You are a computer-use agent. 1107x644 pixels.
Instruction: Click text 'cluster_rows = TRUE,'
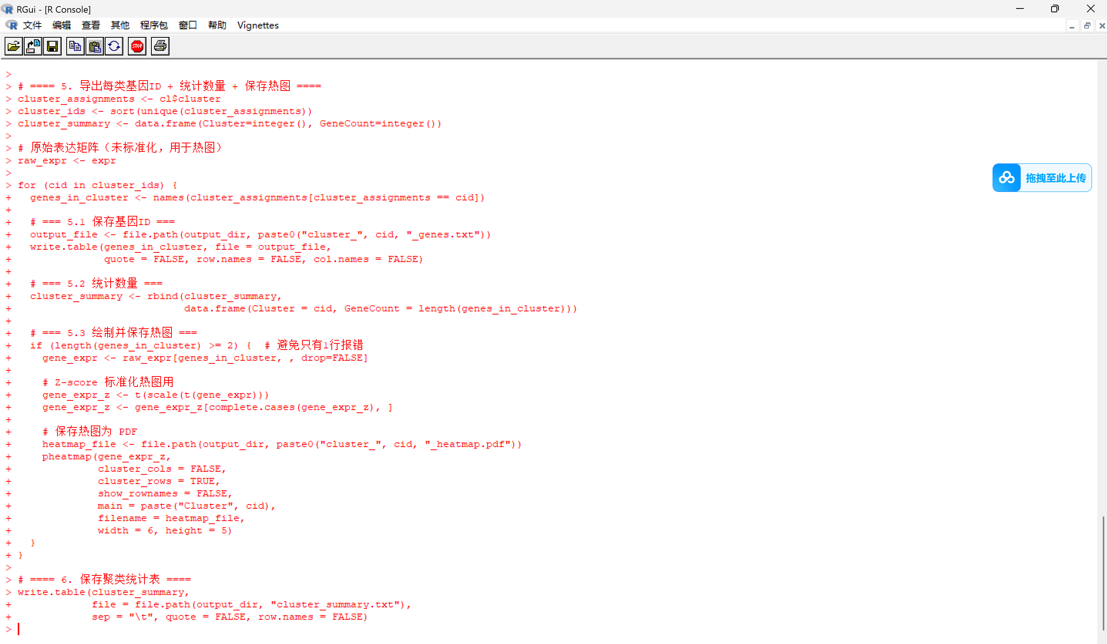159,481
